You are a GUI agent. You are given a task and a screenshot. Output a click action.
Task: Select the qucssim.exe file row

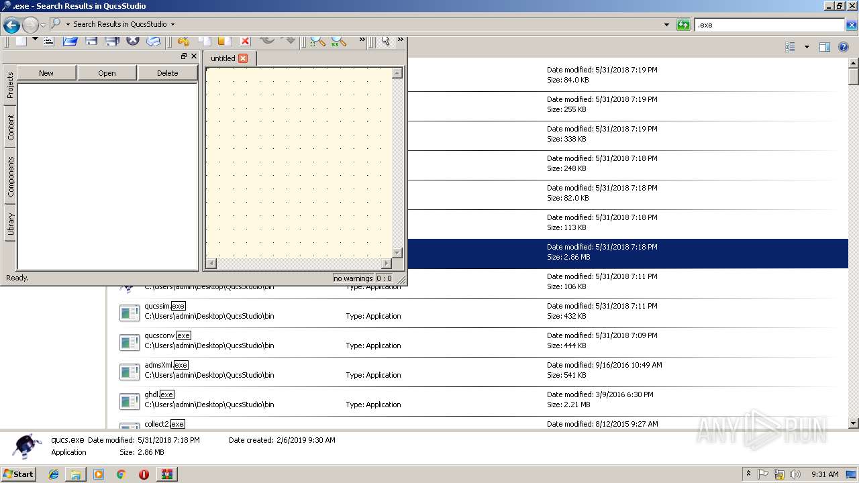point(478,313)
